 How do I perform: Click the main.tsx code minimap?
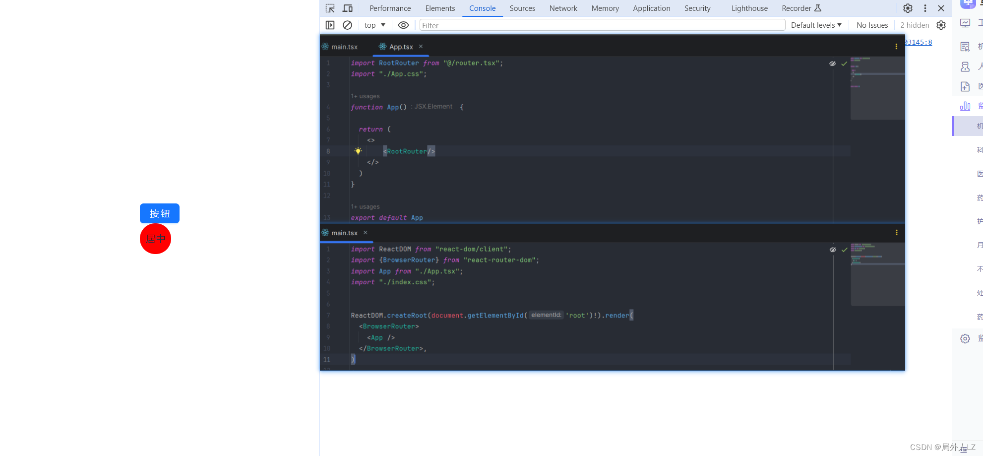click(877, 274)
